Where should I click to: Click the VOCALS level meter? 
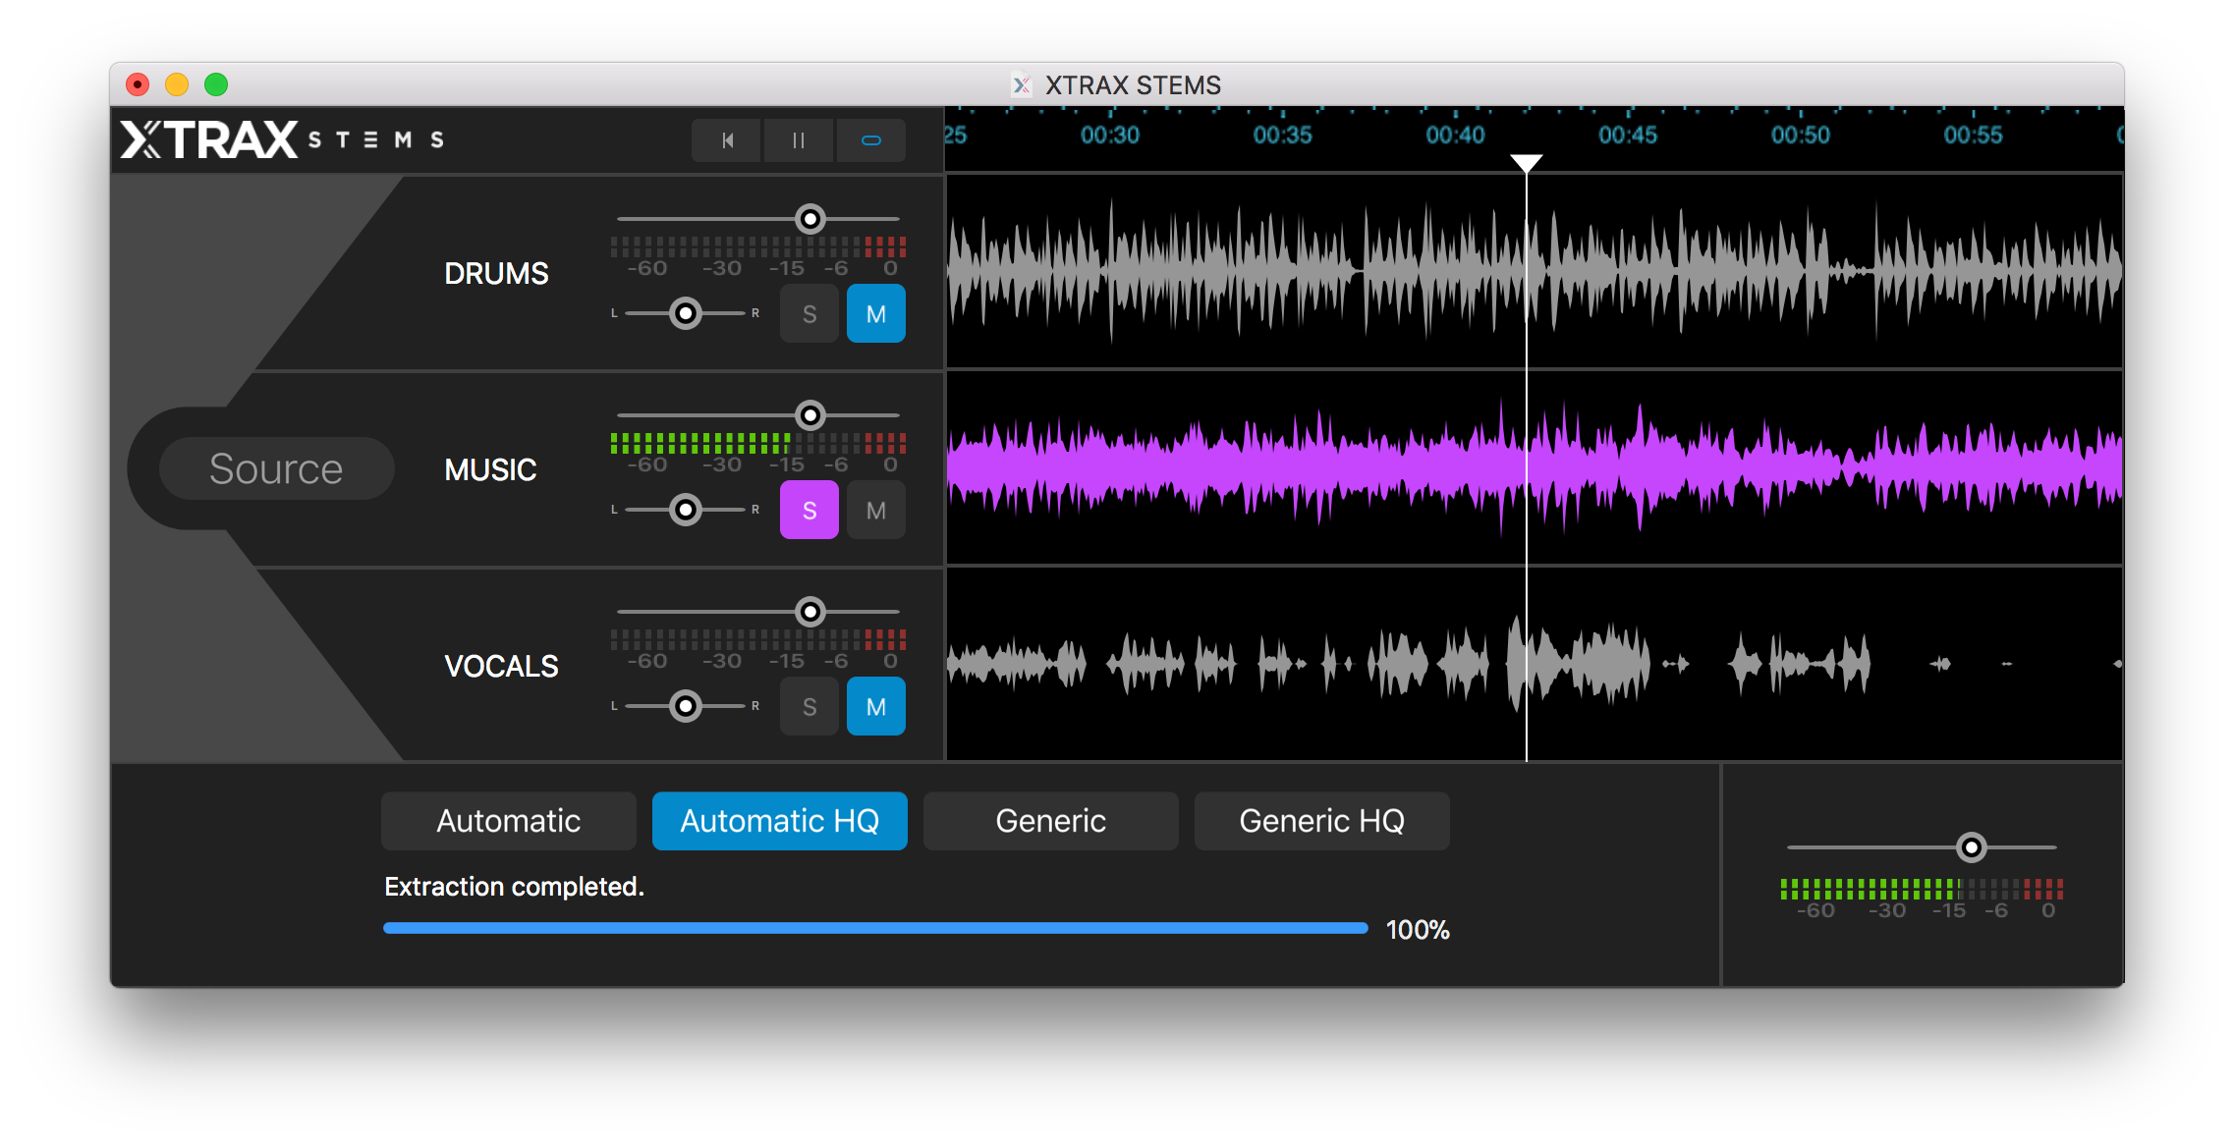[758, 639]
